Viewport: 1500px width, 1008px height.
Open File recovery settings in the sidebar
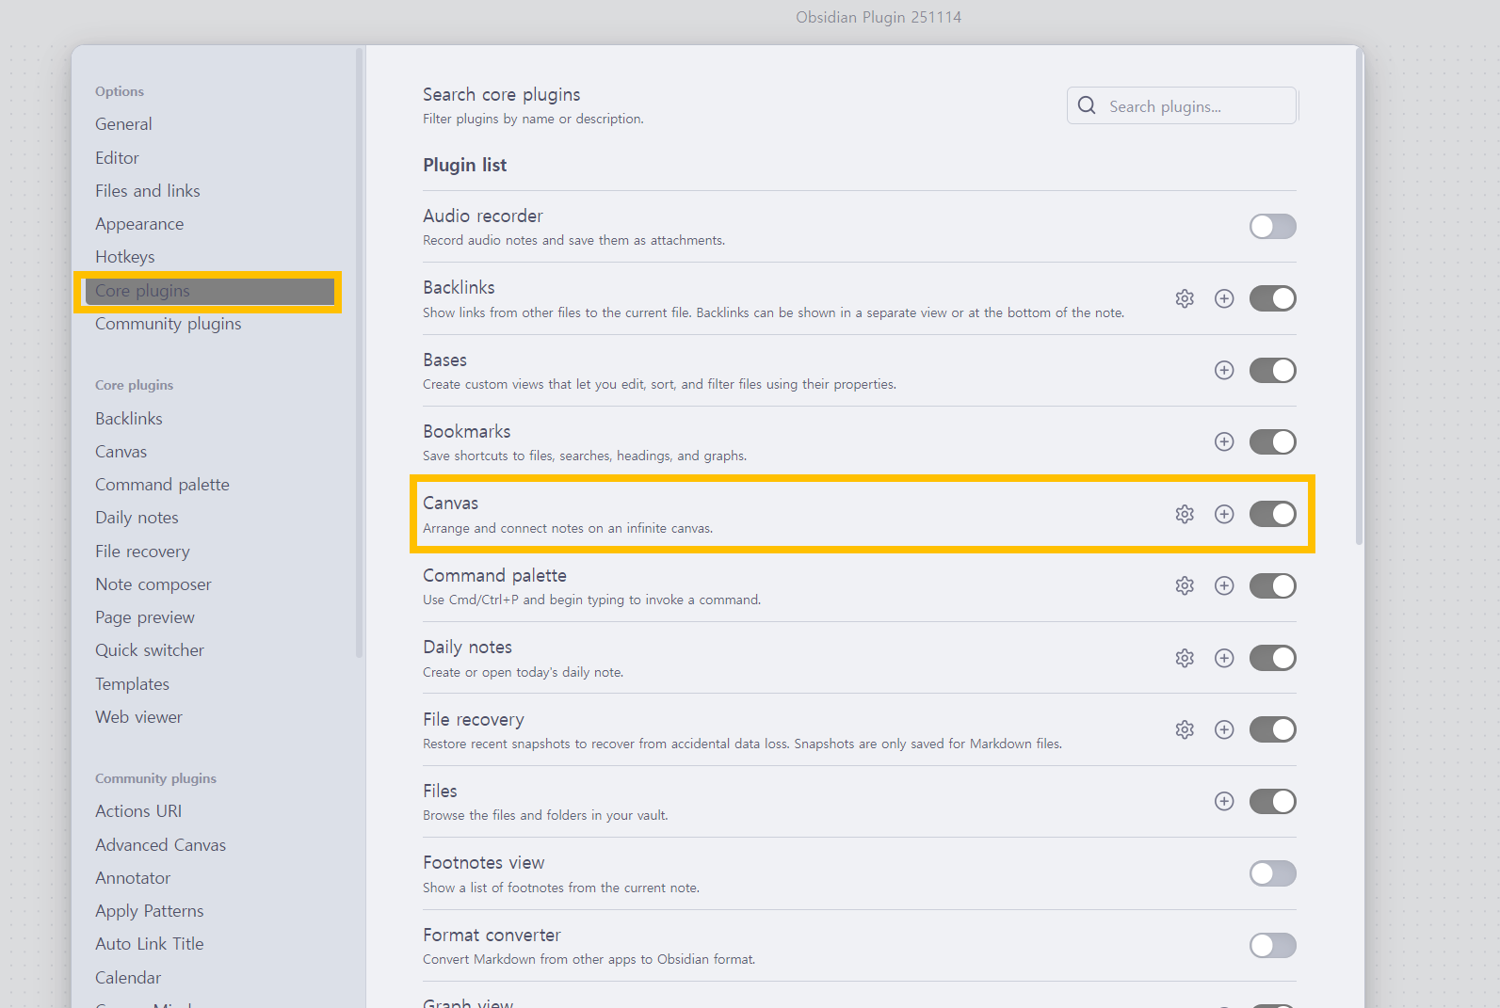click(142, 552)
